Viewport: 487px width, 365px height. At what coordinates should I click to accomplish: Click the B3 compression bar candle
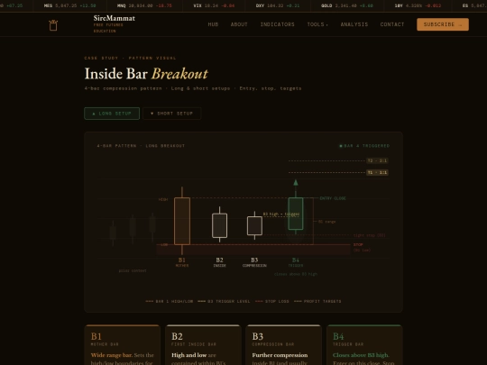[254, 225]
